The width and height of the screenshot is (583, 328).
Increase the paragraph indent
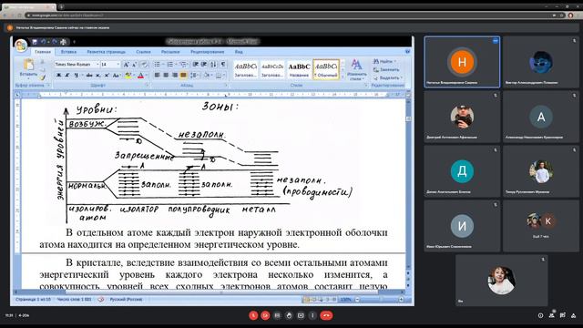click(204, 65)
